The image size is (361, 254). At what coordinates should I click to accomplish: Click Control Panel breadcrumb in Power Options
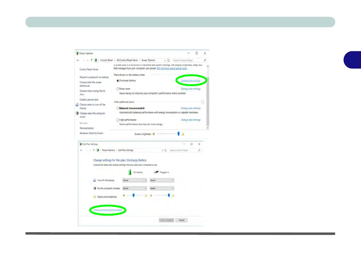click(x=106, y=60)
